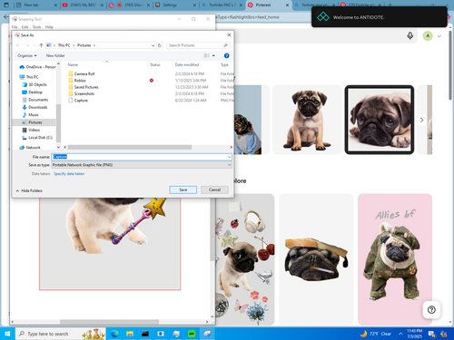Click the green profile avatar on Pinterest
This screenshot has width=454, height=340.
(x=428, y=36)
